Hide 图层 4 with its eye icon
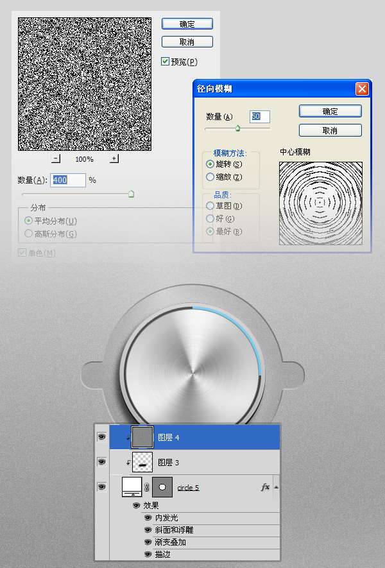This screenshot has width=385, height=568. (102, 437)
